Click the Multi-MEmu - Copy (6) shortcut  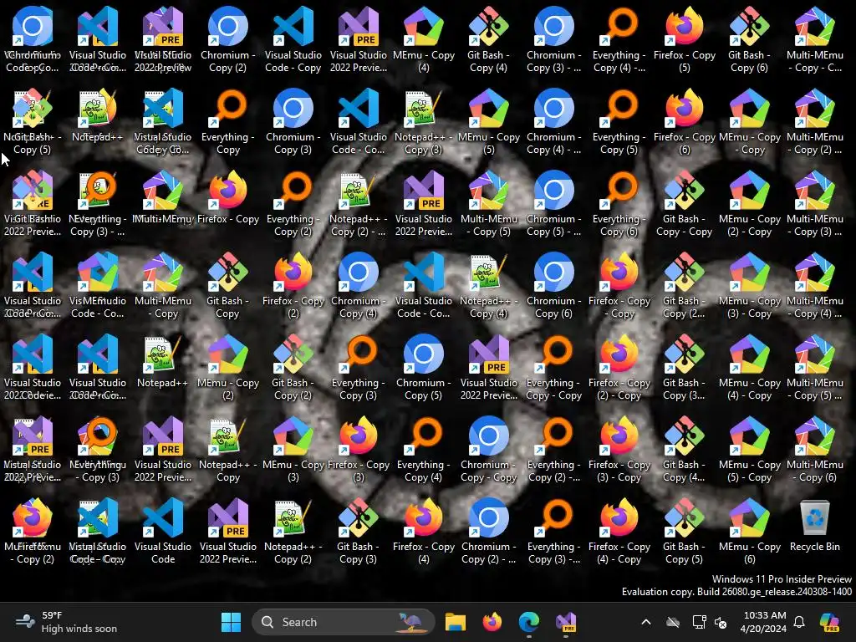814,450
